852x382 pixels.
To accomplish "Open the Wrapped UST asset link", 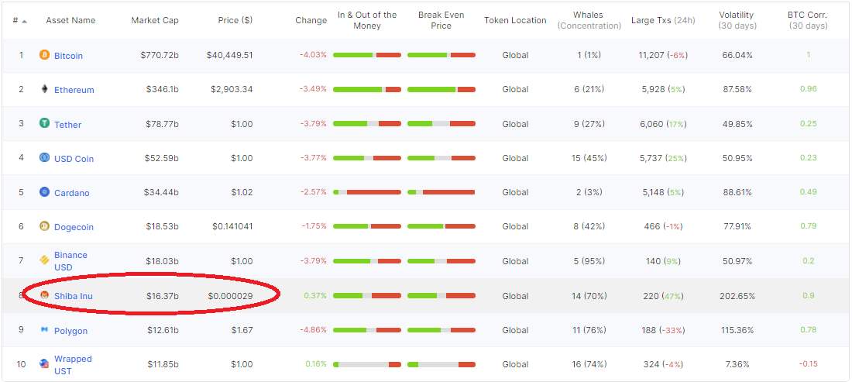I will coord(73,365).
